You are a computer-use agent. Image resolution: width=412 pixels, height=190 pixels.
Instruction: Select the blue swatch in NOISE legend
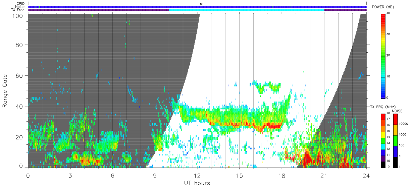tap(396, 151)
